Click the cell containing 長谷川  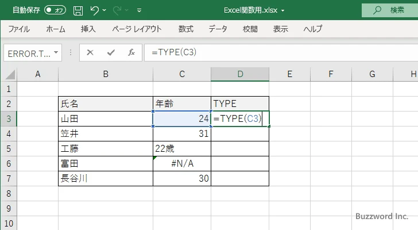(x=106, y=178)
